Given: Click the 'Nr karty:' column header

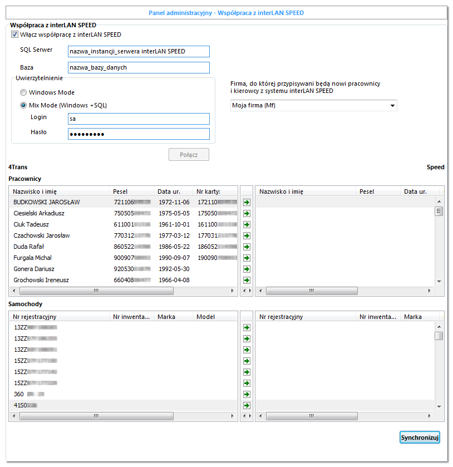Looking at the screenshot, I should pos(215,191).
